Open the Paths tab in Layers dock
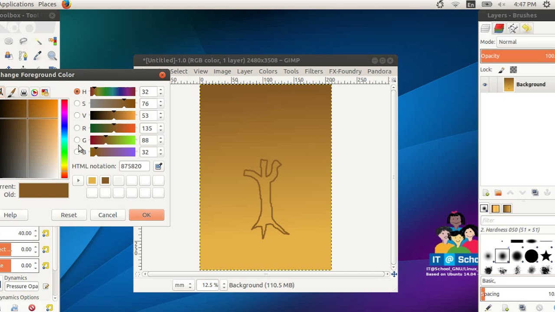 (513, 28)
